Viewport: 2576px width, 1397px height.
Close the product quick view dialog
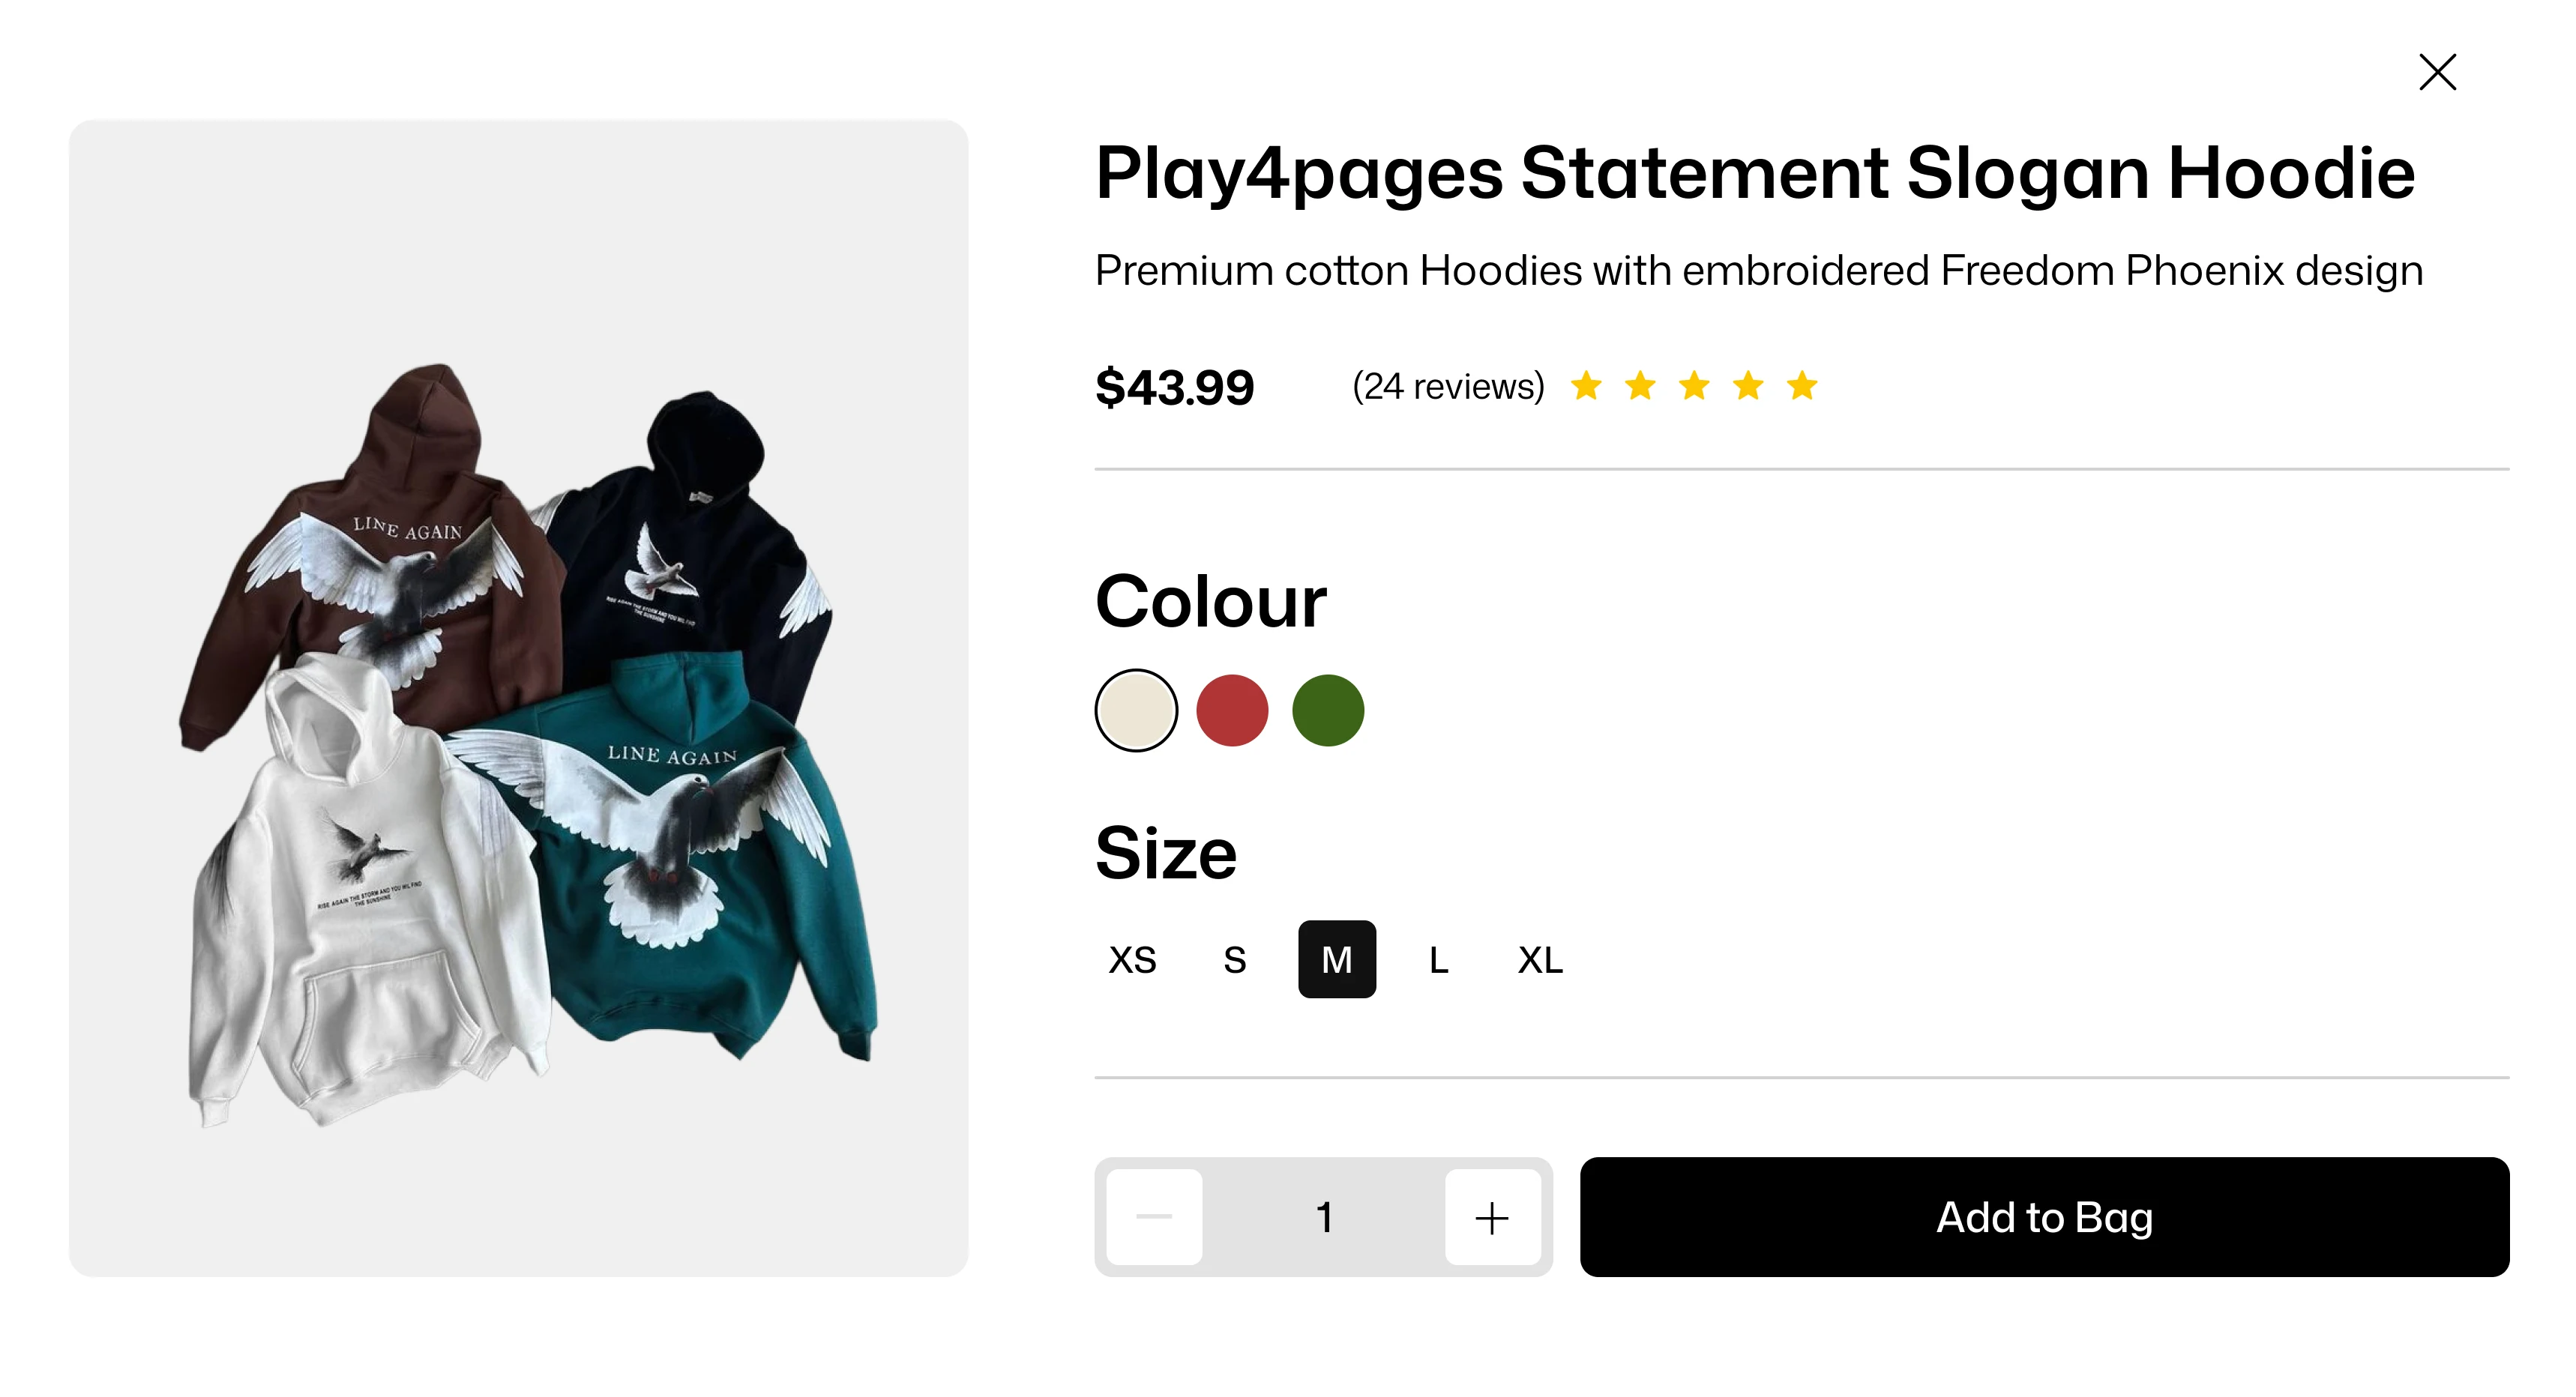tap(2437, 72)
